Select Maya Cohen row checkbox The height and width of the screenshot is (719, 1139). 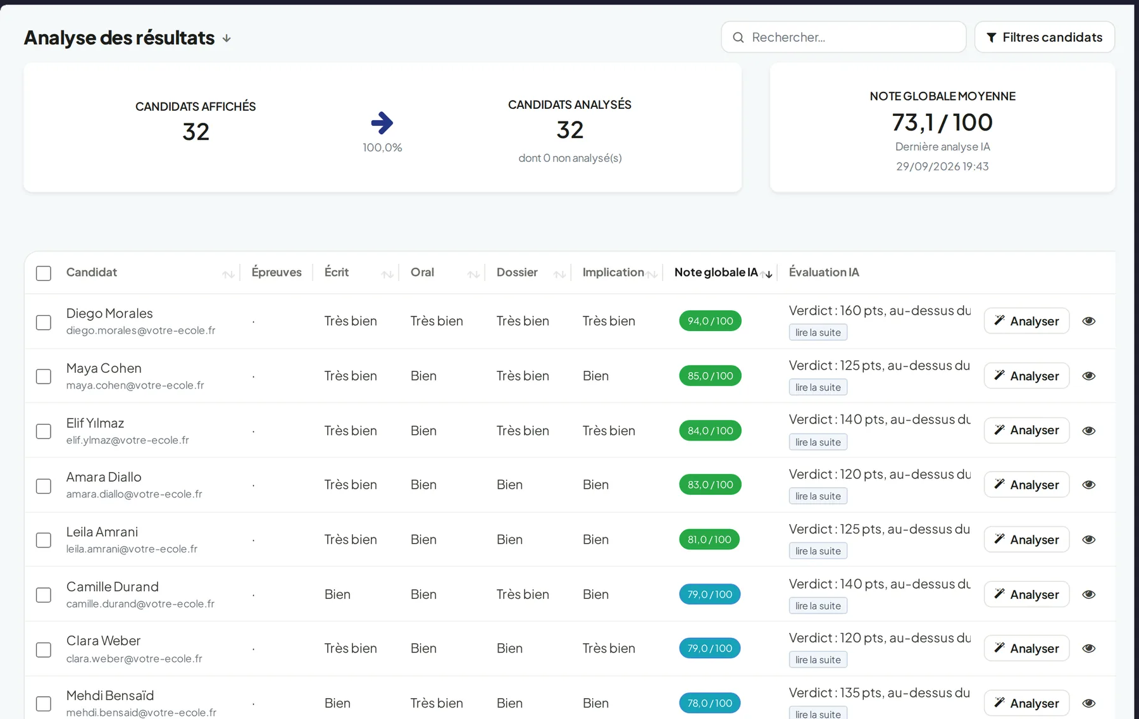(44, 377)
